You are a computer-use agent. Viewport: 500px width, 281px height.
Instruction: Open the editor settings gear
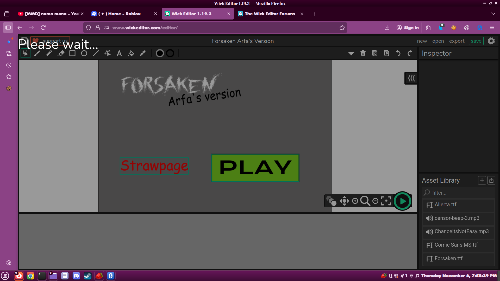pos(491,41)
